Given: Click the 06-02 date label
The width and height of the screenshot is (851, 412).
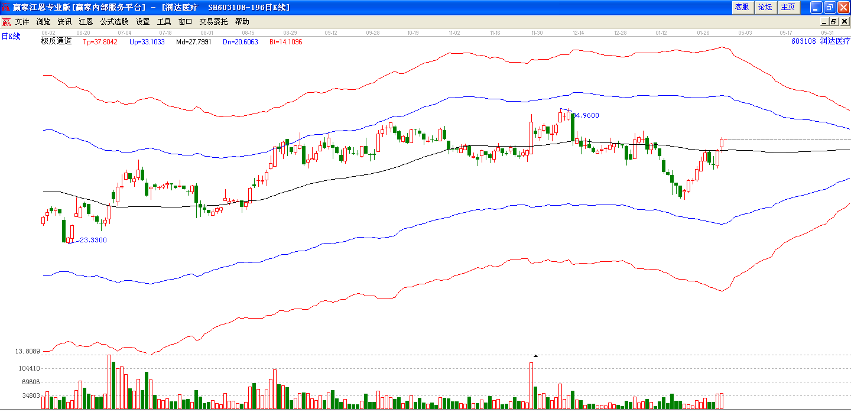Looking at the screenshot, I should tap(48, 33).
